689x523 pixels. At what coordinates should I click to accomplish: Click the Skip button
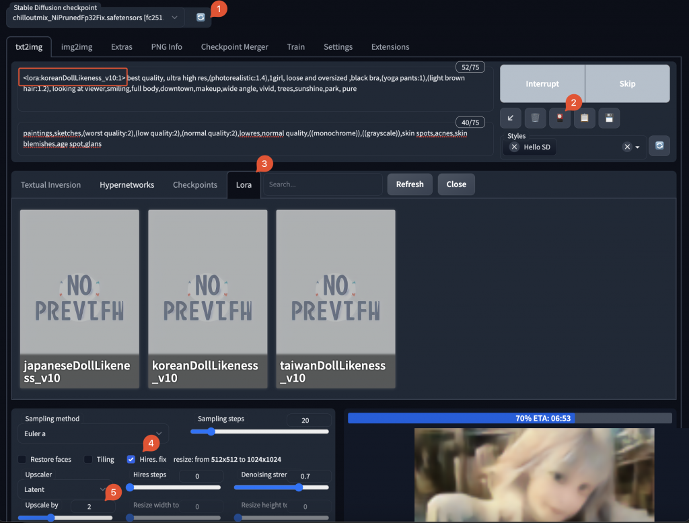pos(627,84)
